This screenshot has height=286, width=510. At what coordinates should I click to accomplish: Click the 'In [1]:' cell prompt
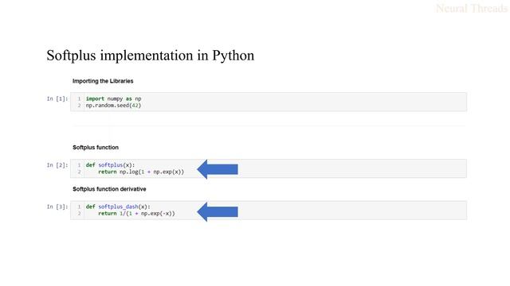[57, 99]
